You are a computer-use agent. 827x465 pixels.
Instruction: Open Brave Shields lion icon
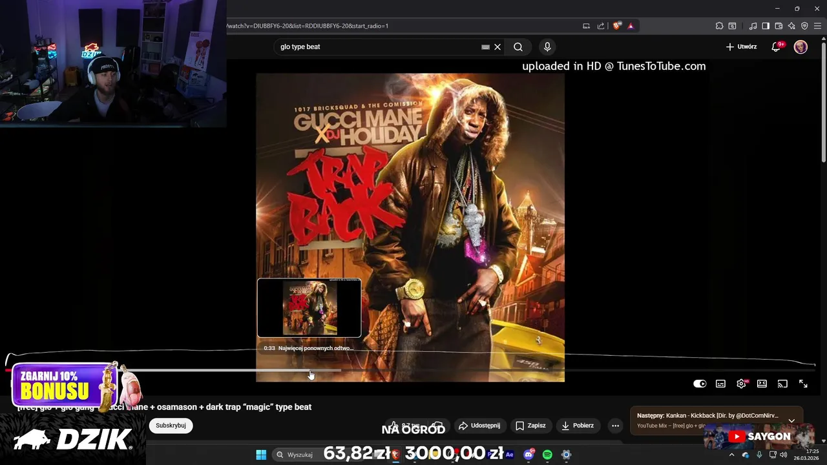click(x=617, y=26)
